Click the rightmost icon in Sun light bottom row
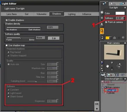The height and width of the screenshot is (112, 127). pyautogui.click(x=123, y=38)
